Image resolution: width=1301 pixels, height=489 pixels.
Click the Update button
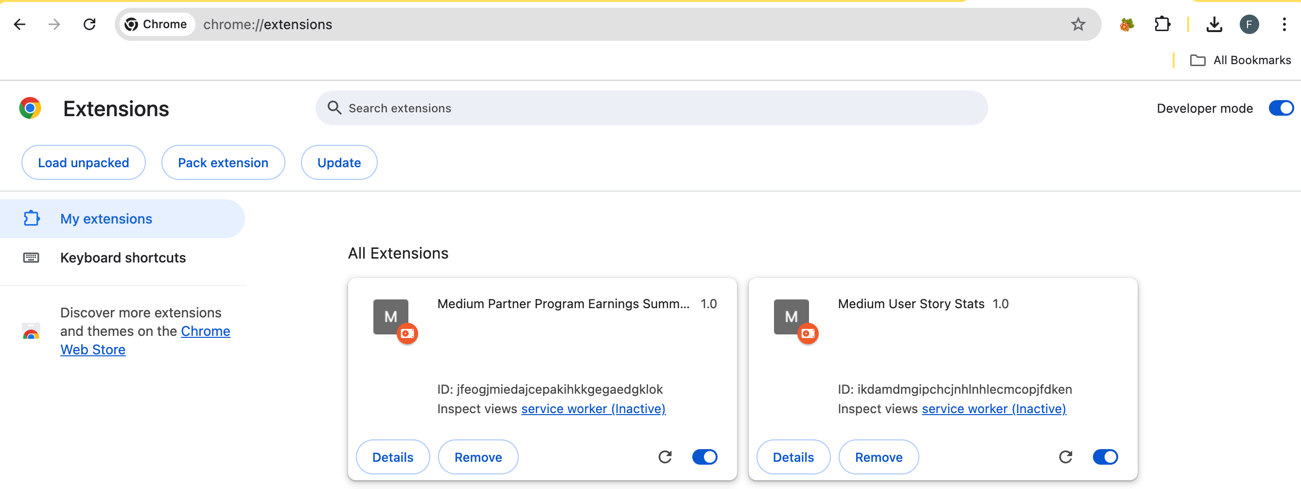(x=339, y=162)
